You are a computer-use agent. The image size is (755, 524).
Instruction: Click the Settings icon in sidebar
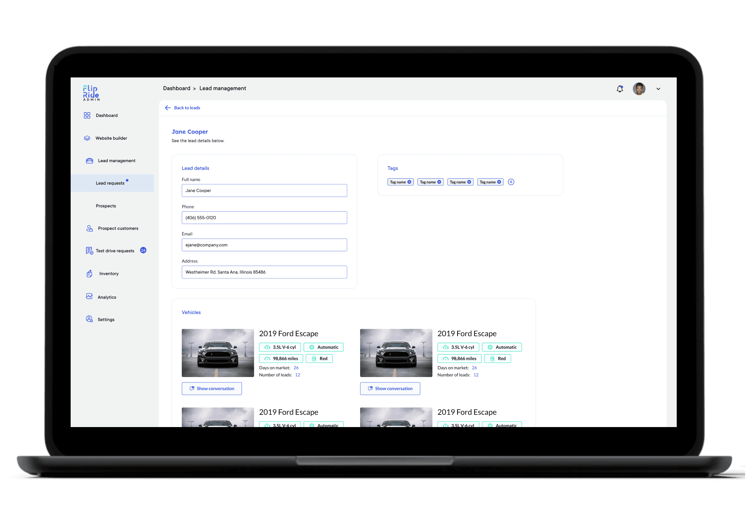pos(89,319)
